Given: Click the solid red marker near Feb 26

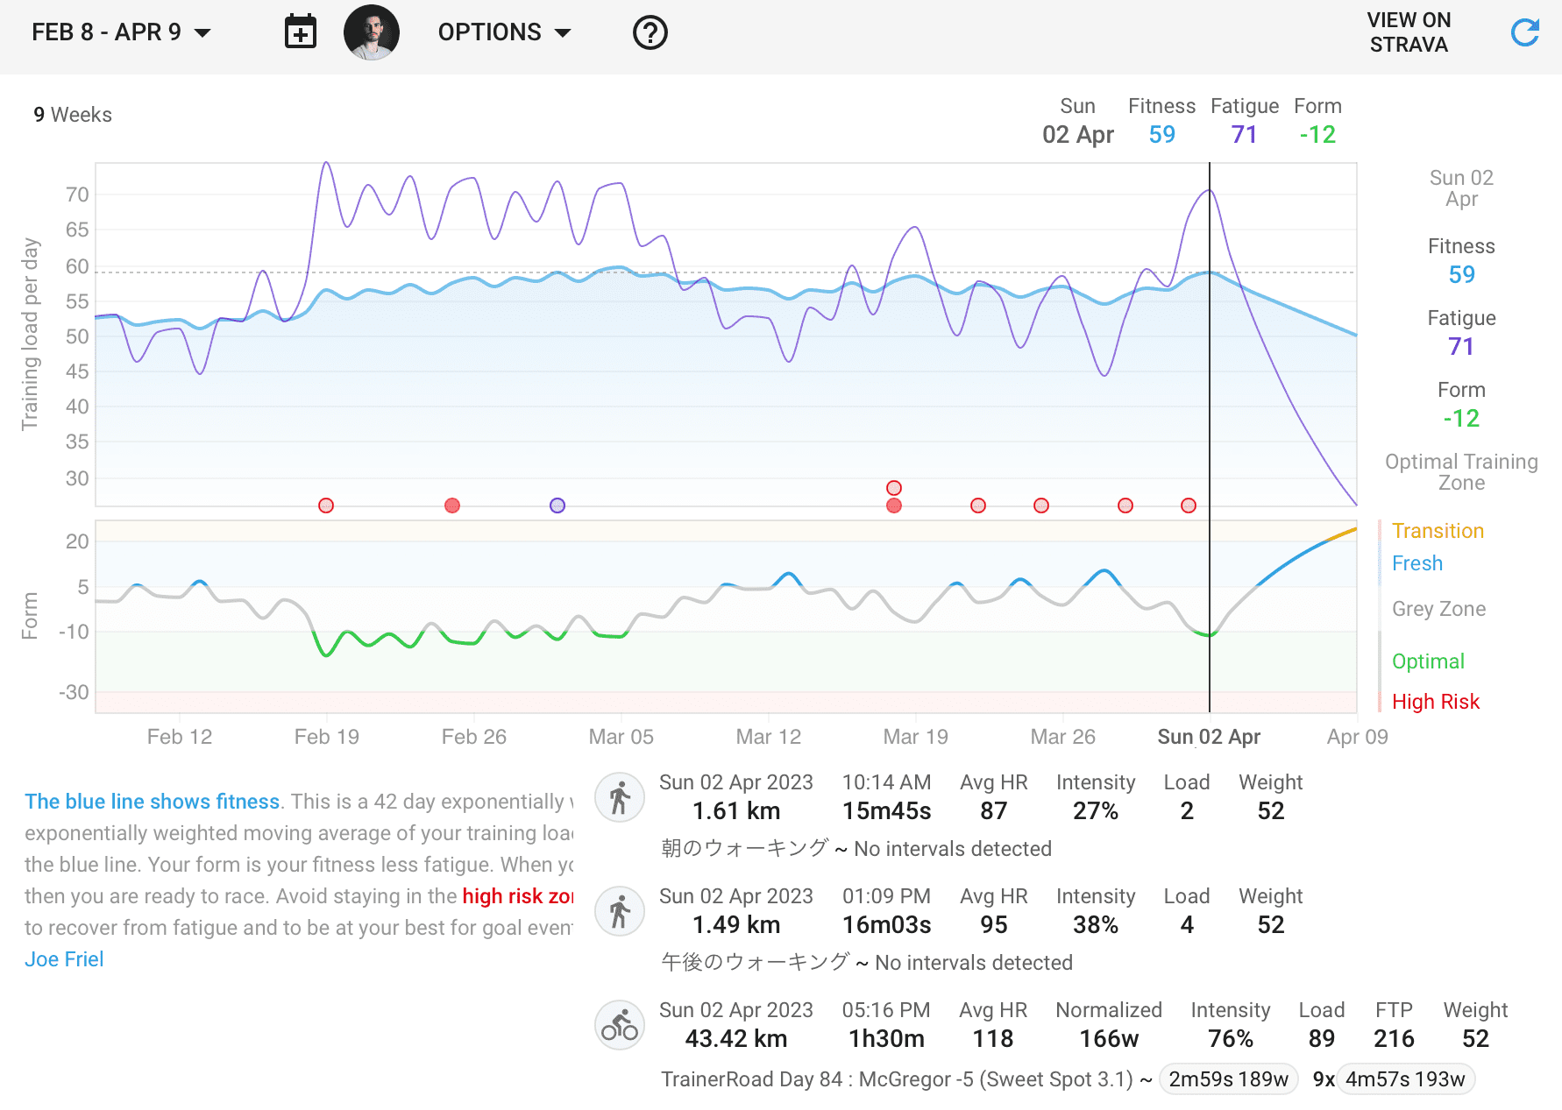Looking at the screenshot, I should [452, 506].
